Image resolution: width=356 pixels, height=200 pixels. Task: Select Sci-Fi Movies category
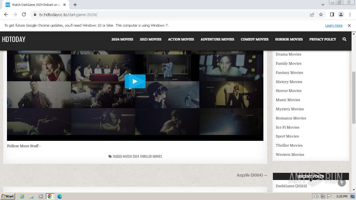pos(287,127)
